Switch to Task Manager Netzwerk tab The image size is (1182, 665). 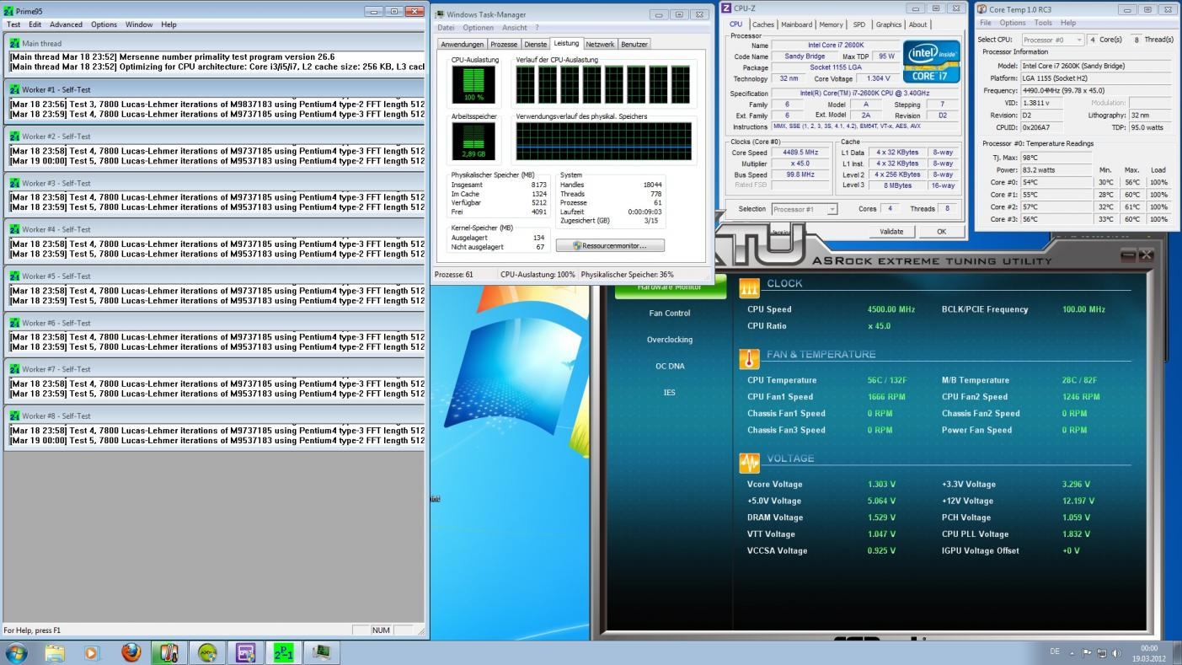click(600, 44)
